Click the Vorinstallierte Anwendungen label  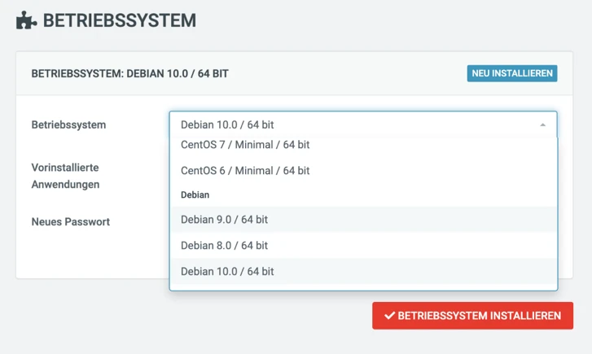[65, 176]
